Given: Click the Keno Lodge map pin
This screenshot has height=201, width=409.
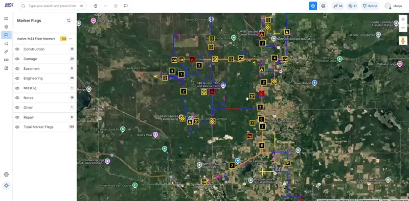Looking at the screenshot, I should click(x=93, y=20).
